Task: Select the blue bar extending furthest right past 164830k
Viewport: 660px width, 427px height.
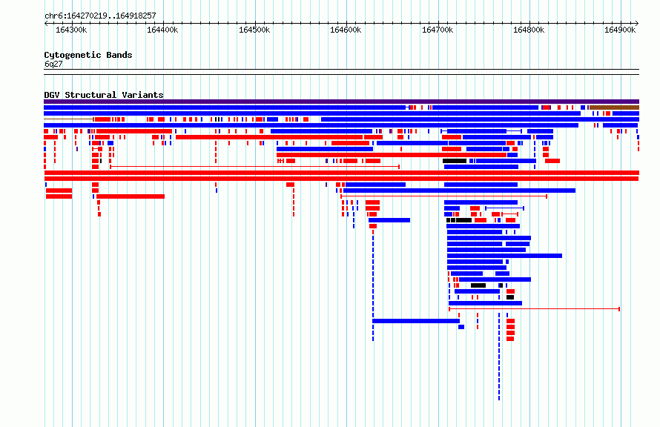Action: (x=504, y=256)
